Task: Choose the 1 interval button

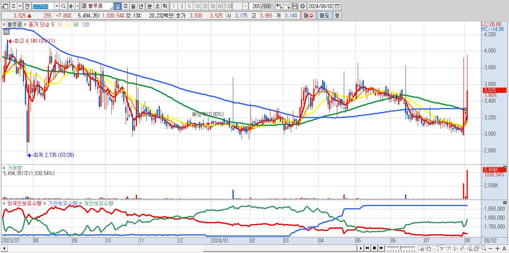Action: click(x=174, y=6)
